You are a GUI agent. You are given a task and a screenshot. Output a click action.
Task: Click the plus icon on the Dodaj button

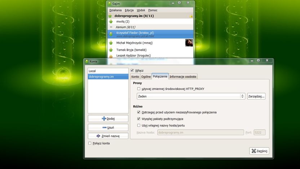104,118
